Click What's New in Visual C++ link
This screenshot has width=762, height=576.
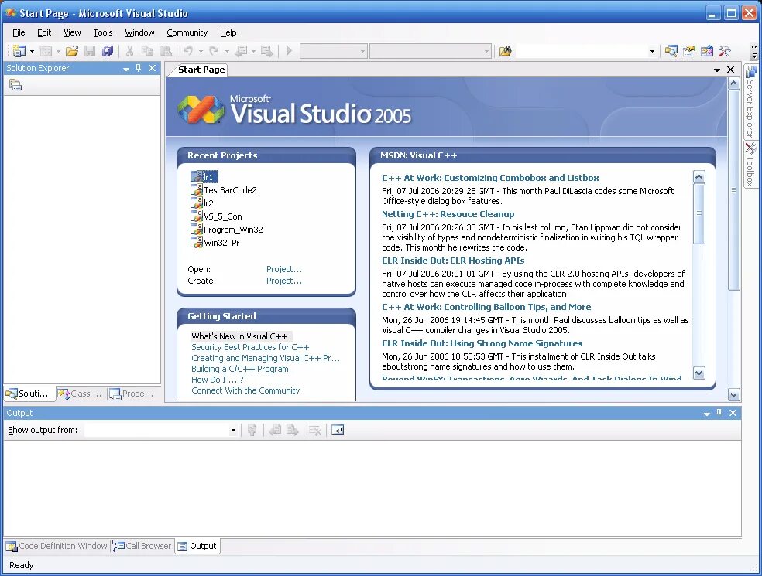[x=239, y=336]
